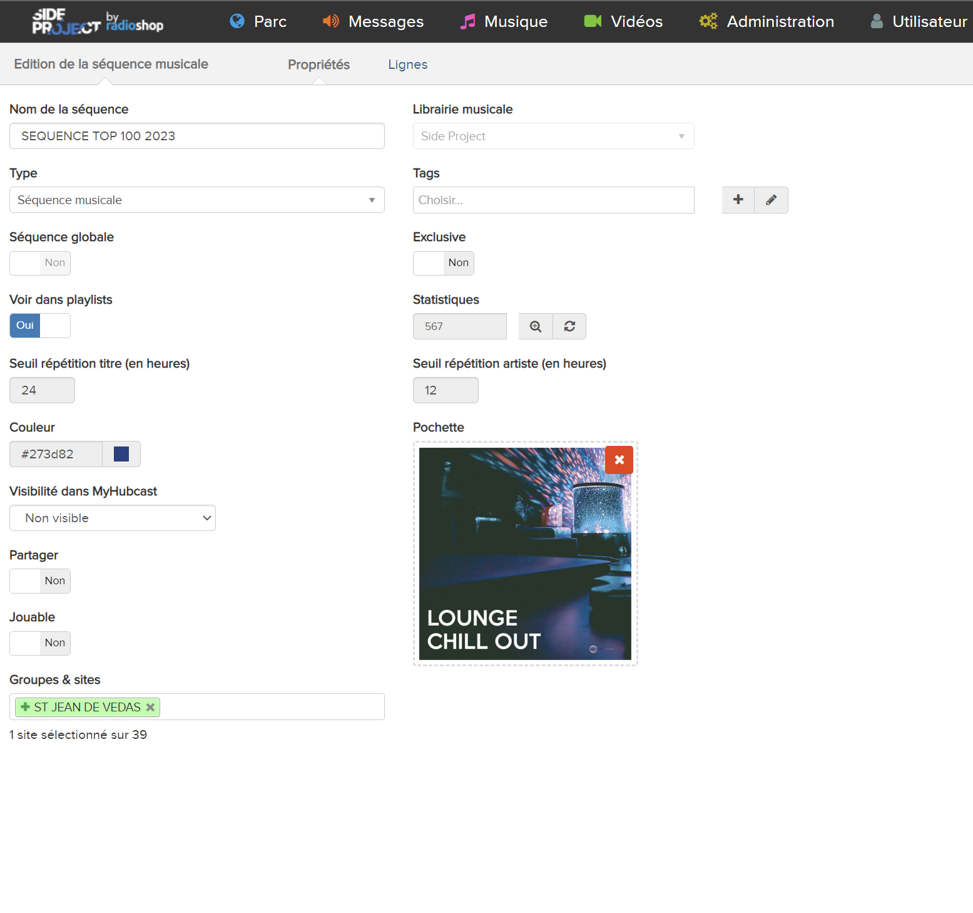Screen dimensions: 973x913
Task: Toggle the Séquence globale switch
Action: pos(40,263)
